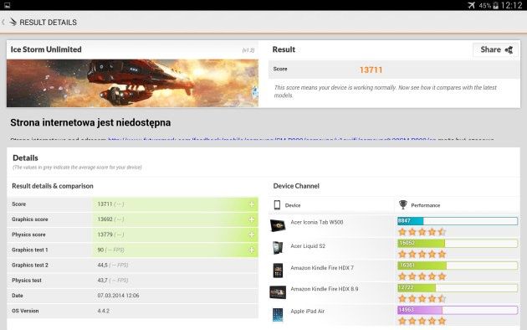The image size is (527, 330).
Task: Select the Apple iPad Air device image
Action: 278,315
